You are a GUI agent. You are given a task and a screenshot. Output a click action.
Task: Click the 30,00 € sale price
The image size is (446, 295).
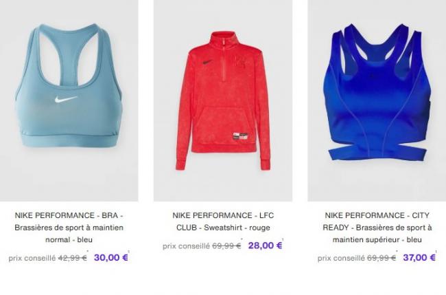111,257
